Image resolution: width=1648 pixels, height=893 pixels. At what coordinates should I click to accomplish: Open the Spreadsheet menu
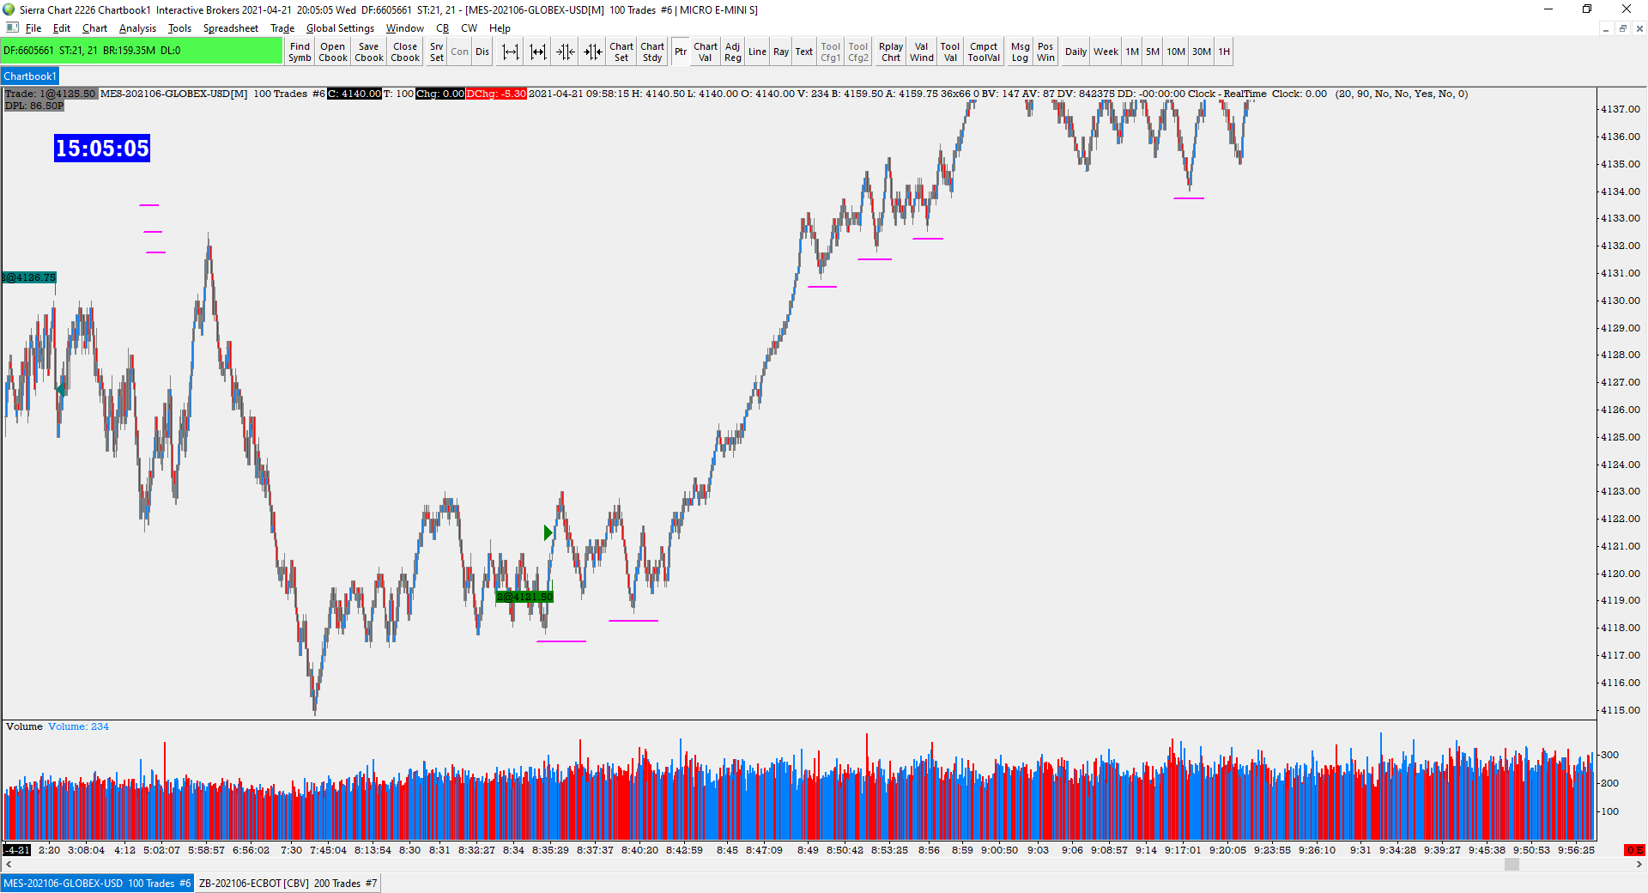tap(230, 28)
